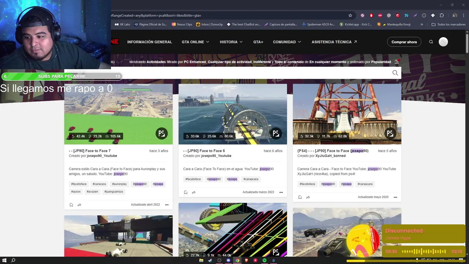Image resolution: width=469 pixels, height=264 pixels.
Task: Open File Explorer from the taskbar
Action: tap(201, 260)
